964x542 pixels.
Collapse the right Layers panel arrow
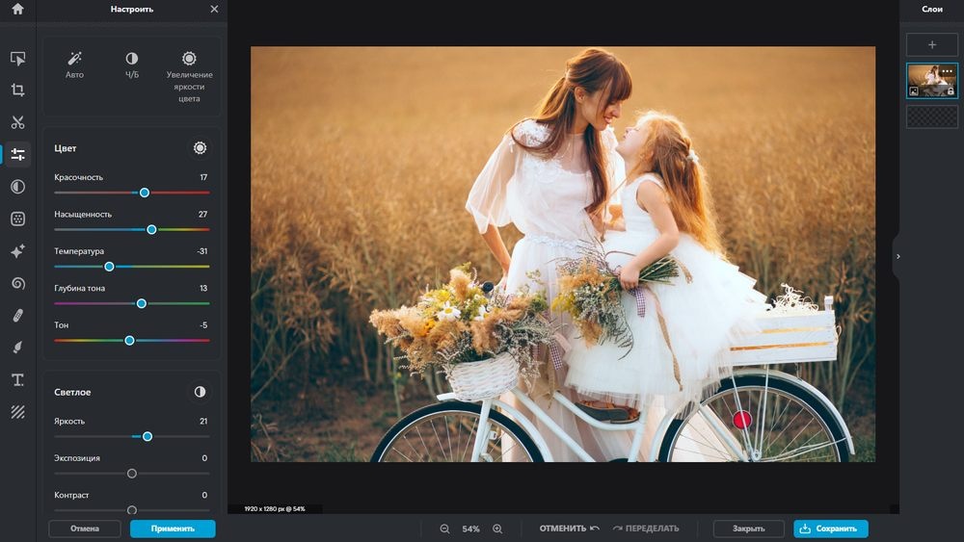click(x=897, y=256)
